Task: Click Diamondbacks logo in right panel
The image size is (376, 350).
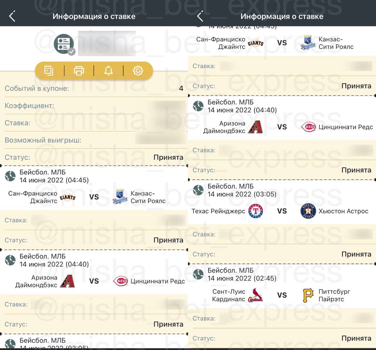Action: tap(255, 127)
